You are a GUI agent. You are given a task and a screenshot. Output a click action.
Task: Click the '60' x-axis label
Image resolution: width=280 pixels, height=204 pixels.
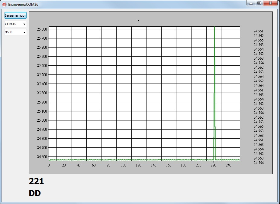pyautogui.click(x=94, y=165)
